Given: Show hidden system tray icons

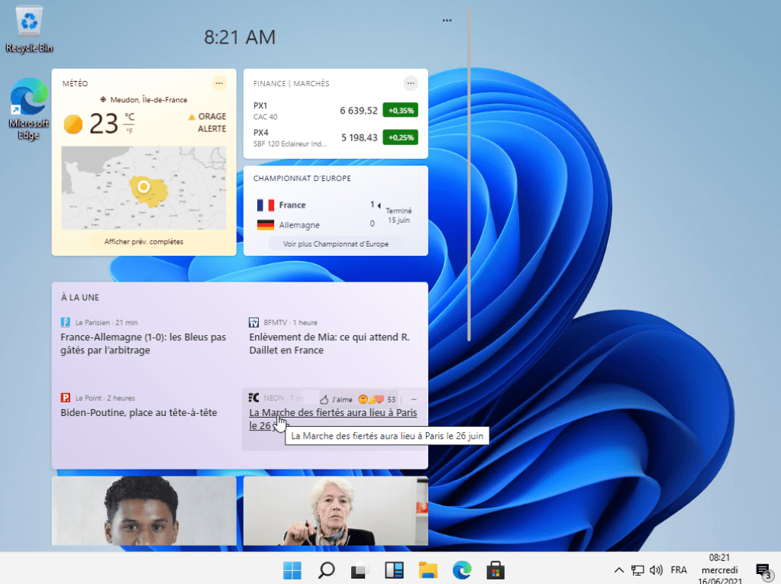Looking at the screenshot, I should click(619, 570).
